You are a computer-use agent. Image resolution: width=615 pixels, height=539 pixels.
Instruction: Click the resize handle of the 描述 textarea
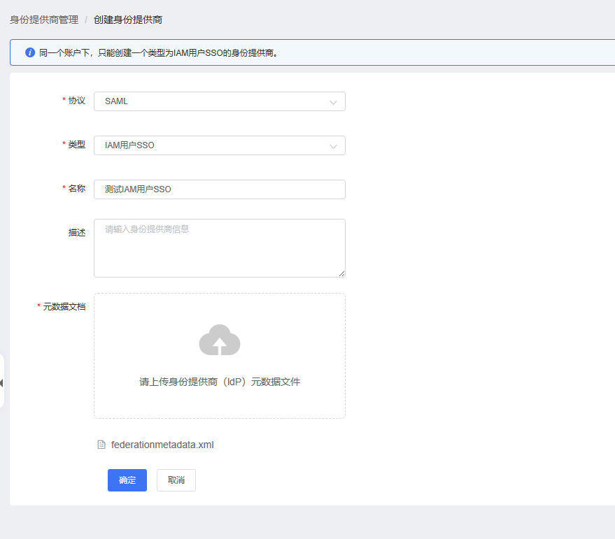[341, 273]
